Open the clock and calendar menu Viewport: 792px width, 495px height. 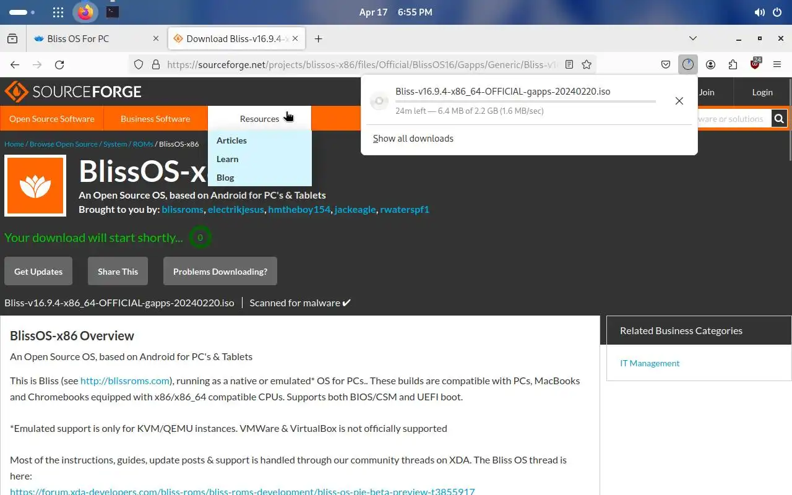tap(396, 12)
